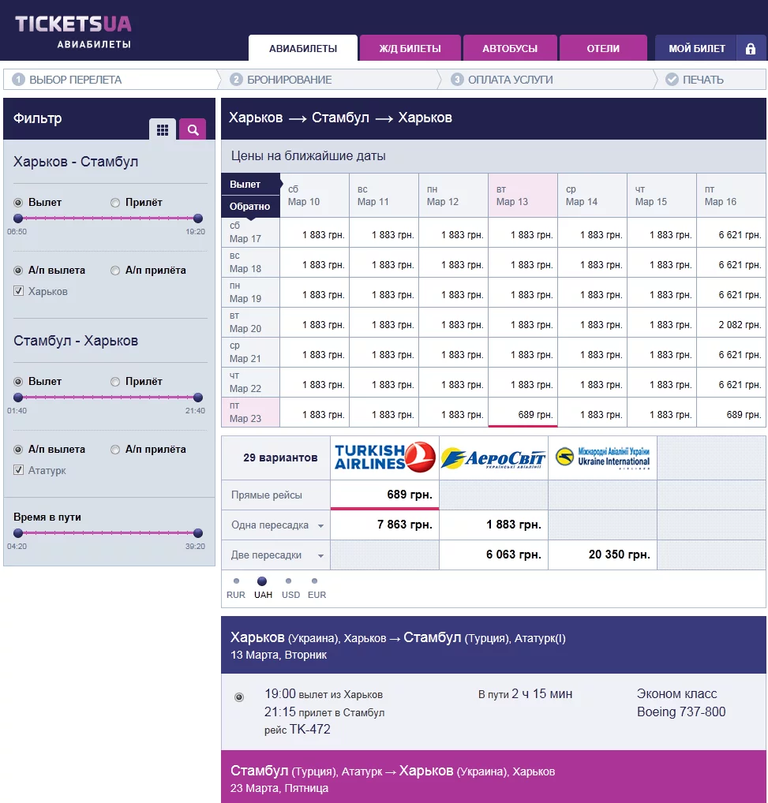Open the padlock login icon
Image resolution: width=768 pixels, height=803 pixels.
click(x=751, y=49)
